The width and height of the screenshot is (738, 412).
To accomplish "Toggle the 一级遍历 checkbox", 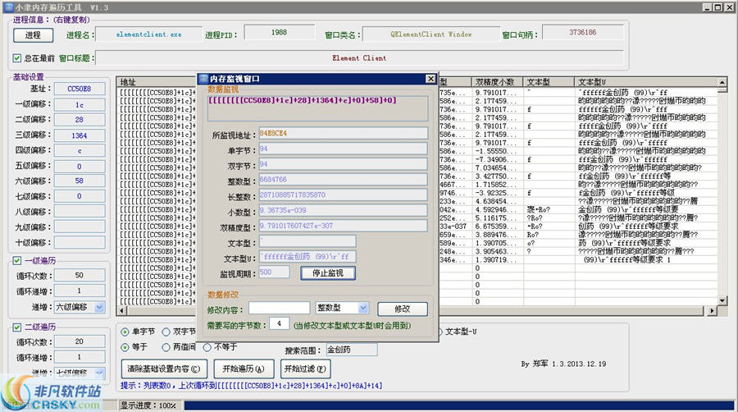I will tap(17, 260).
